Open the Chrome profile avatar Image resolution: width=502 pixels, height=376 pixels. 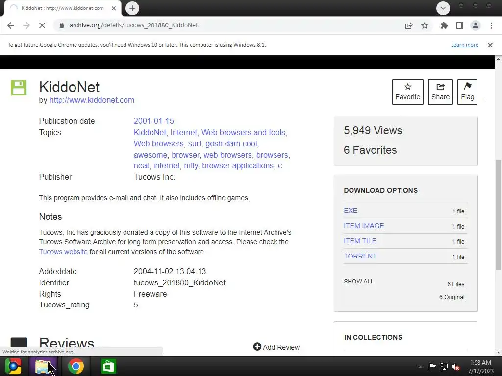476,25
